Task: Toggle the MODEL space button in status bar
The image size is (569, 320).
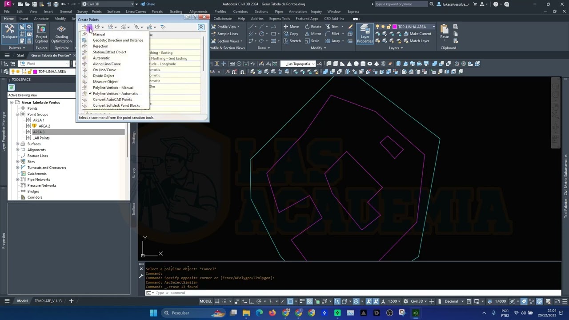Action: [205, 301]
